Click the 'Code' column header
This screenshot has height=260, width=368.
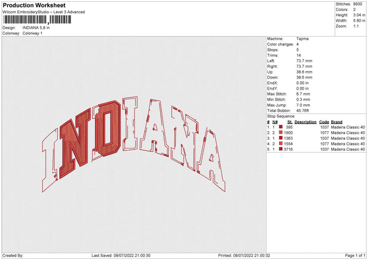click(324, 122)
